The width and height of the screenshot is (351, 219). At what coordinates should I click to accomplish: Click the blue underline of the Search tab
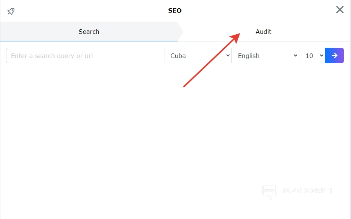pos(89,41)
